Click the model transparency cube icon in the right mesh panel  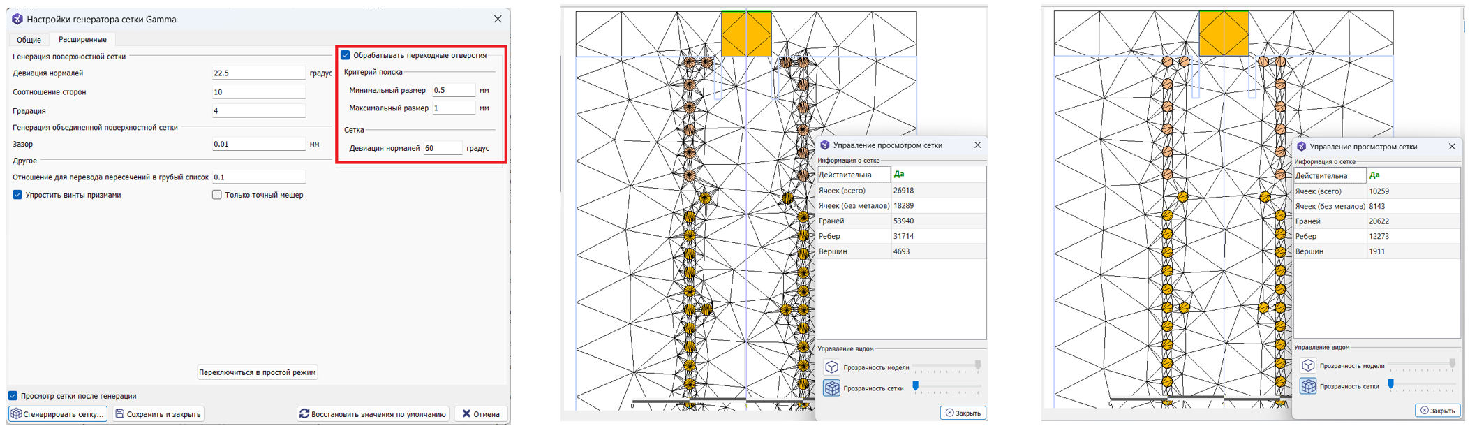[x=1308, y=365]
